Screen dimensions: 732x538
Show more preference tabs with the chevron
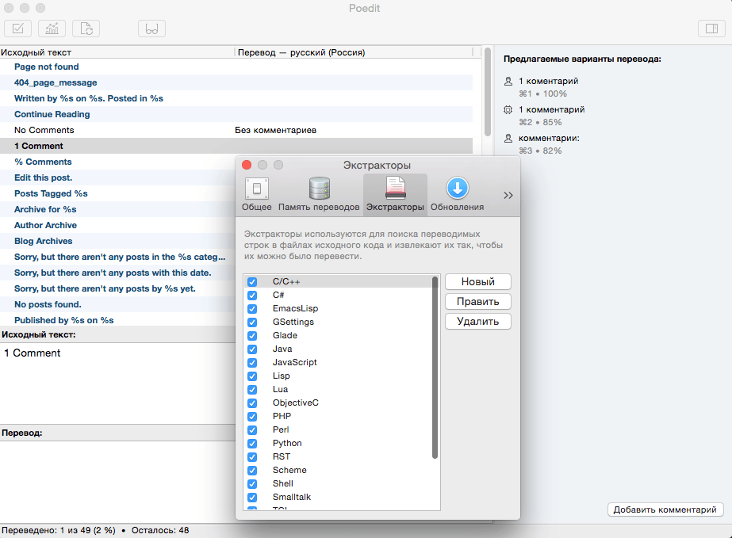pyautogui.click(x=508, y=195)
